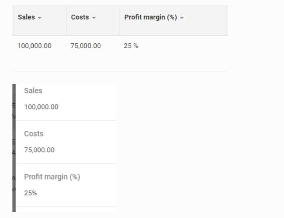Image resolution: width=284 pixels, height=218 pixels.
Task: Toggle the Profit margin (%) column sort arrow
Action: pyautogui.click(x=181, y=18)
